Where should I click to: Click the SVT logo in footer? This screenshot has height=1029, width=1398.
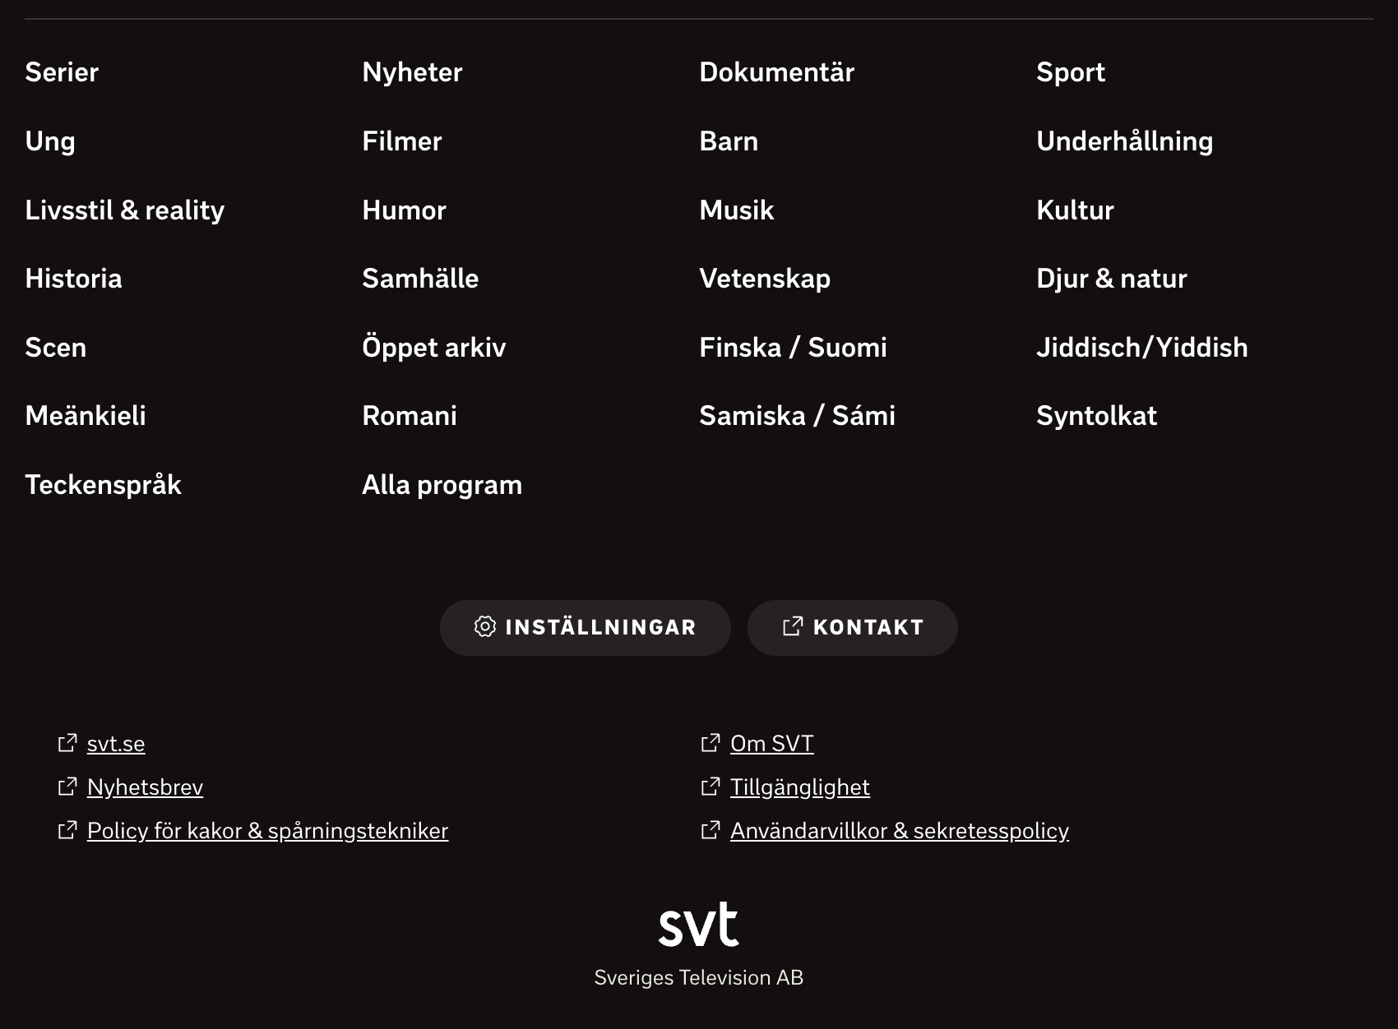pos(698,924)
